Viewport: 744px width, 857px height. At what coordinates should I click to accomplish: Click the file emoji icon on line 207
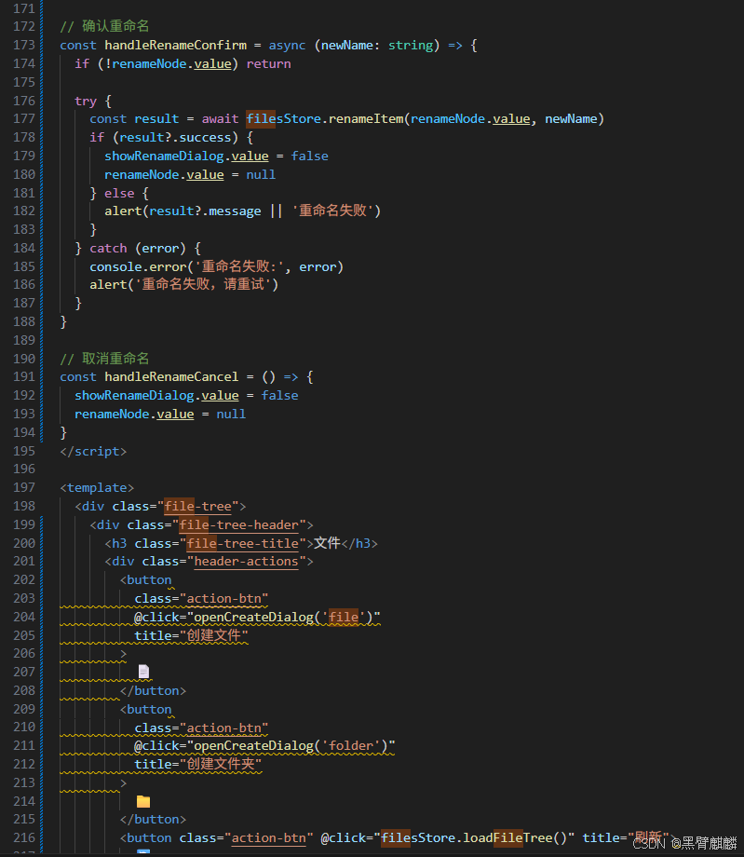click(143, 672)
